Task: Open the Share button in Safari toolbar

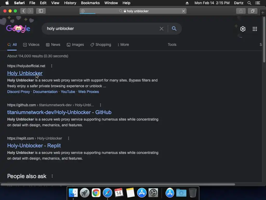Action: click(x=241, y=11)
